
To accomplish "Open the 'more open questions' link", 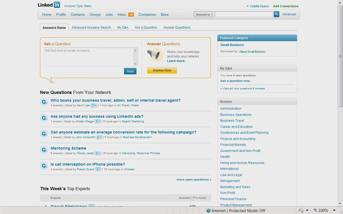I will tap(193, 179).
